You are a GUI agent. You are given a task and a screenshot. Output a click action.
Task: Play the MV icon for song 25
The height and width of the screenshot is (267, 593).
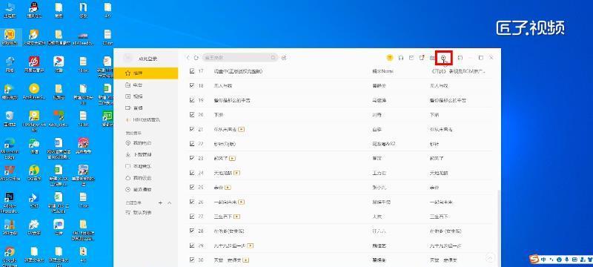[228, 187]
